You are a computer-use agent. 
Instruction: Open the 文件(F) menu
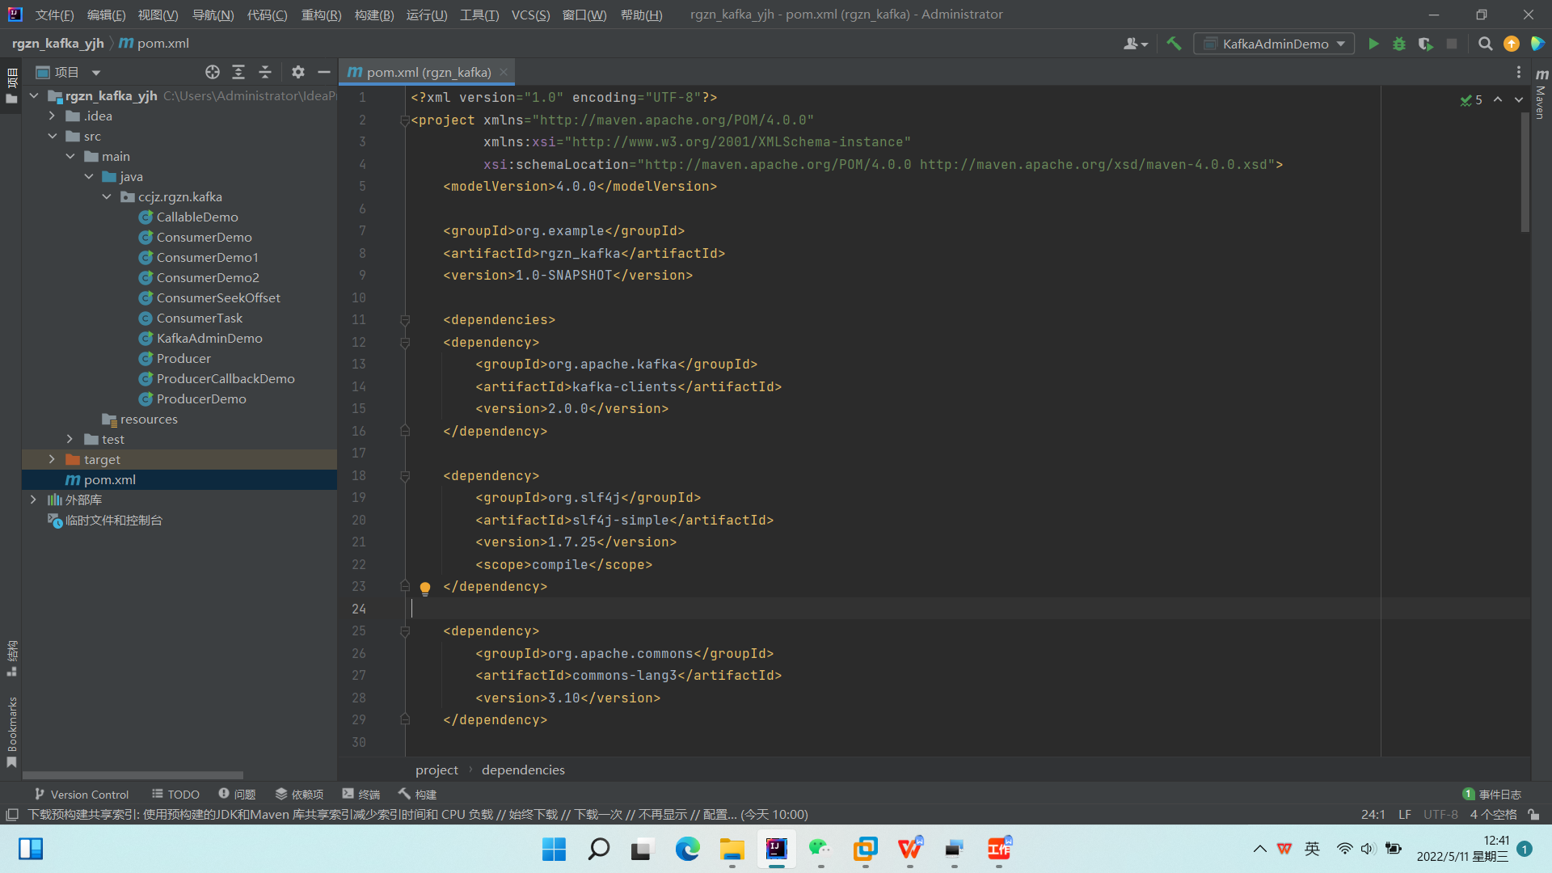54,15
